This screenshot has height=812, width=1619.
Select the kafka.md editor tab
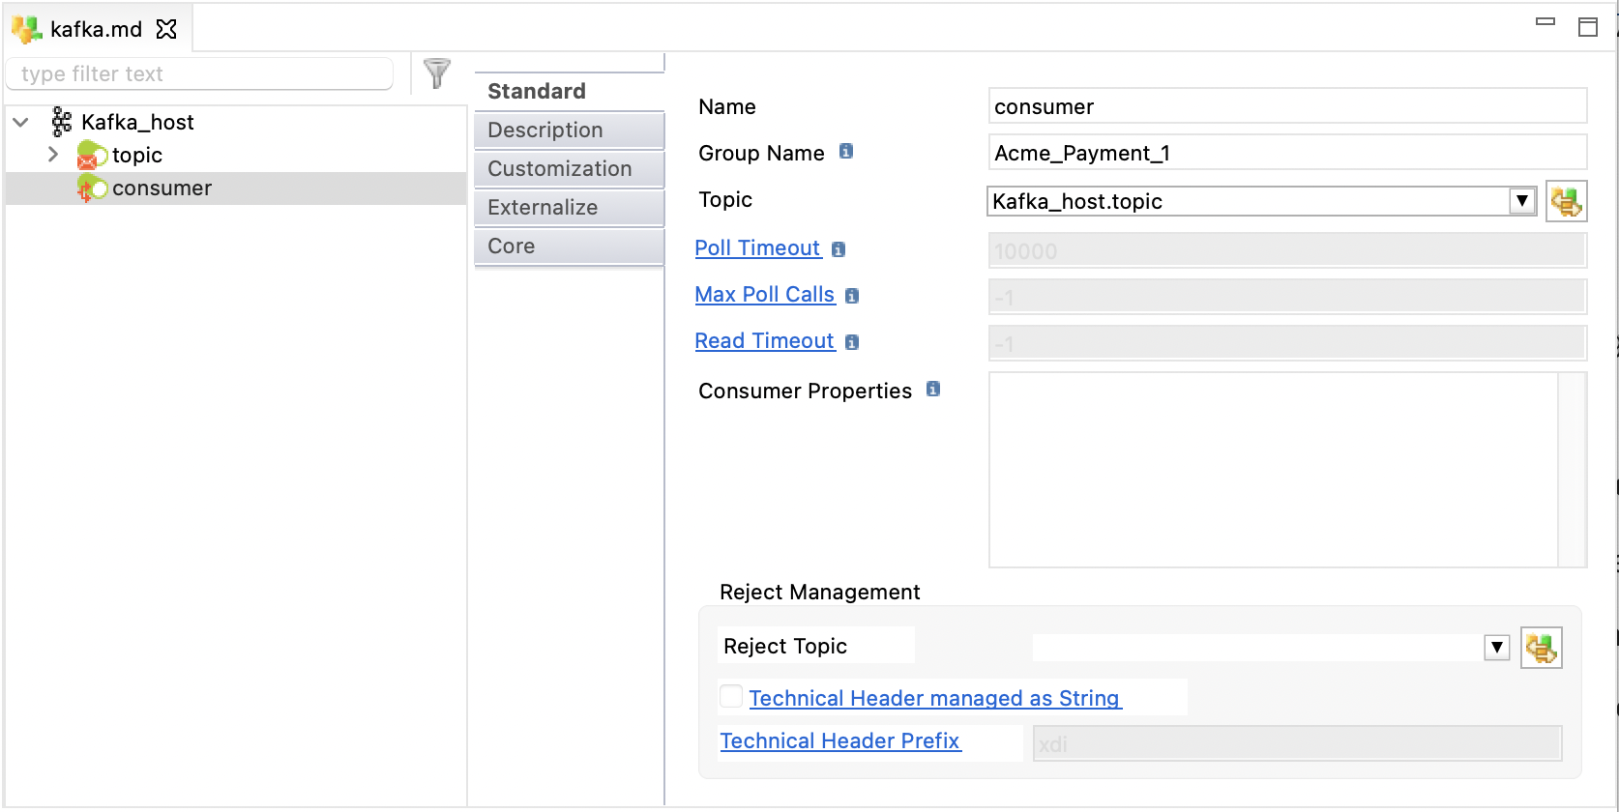coord(96,29)
